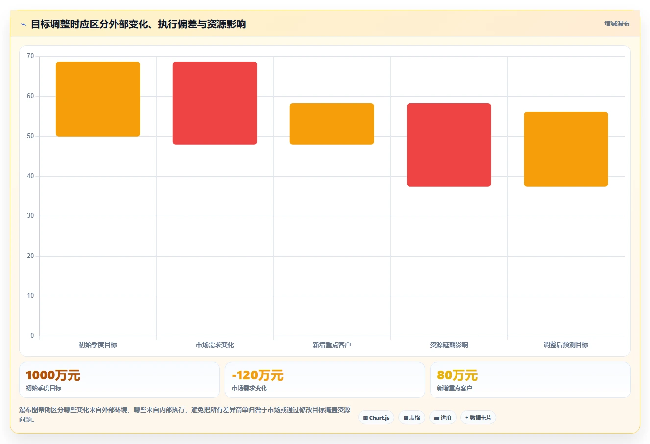
Task: Click the x-axis label 初始季度目标
Action: coord(98,345)
